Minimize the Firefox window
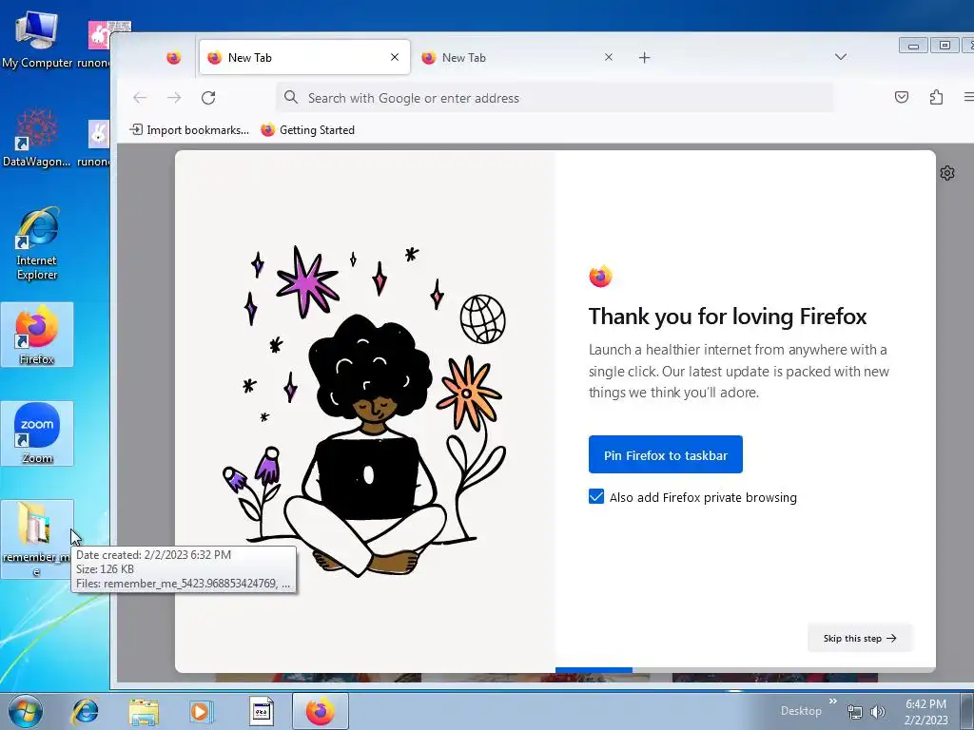This screenshot has height=730, width=974. [913, 46]
